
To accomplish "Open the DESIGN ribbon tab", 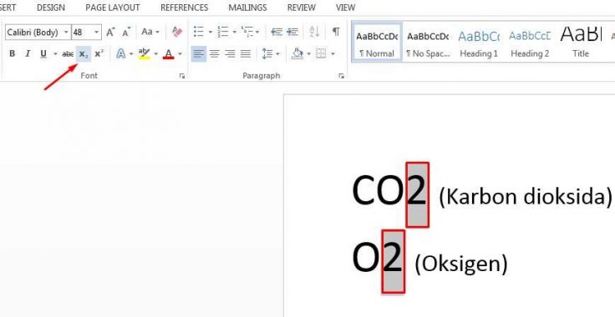I will point(51,8).
